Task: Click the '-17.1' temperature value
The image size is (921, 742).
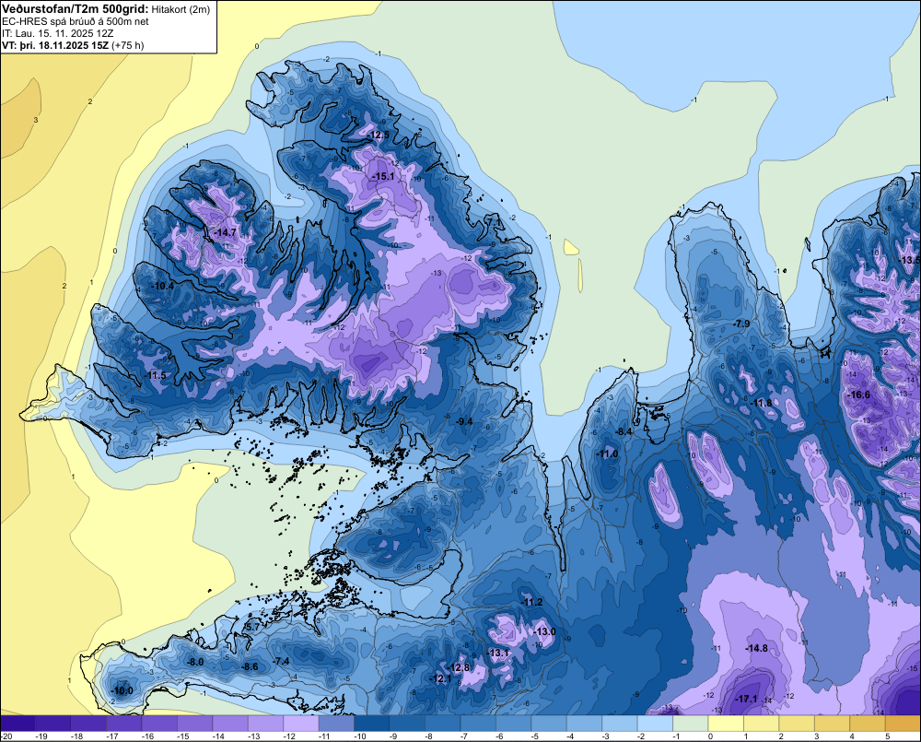Action: click(747, 699)
